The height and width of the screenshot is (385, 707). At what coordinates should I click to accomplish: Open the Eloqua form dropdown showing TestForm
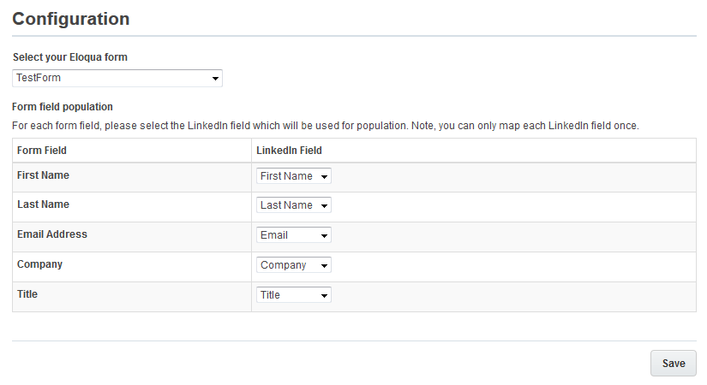point(117,79)
